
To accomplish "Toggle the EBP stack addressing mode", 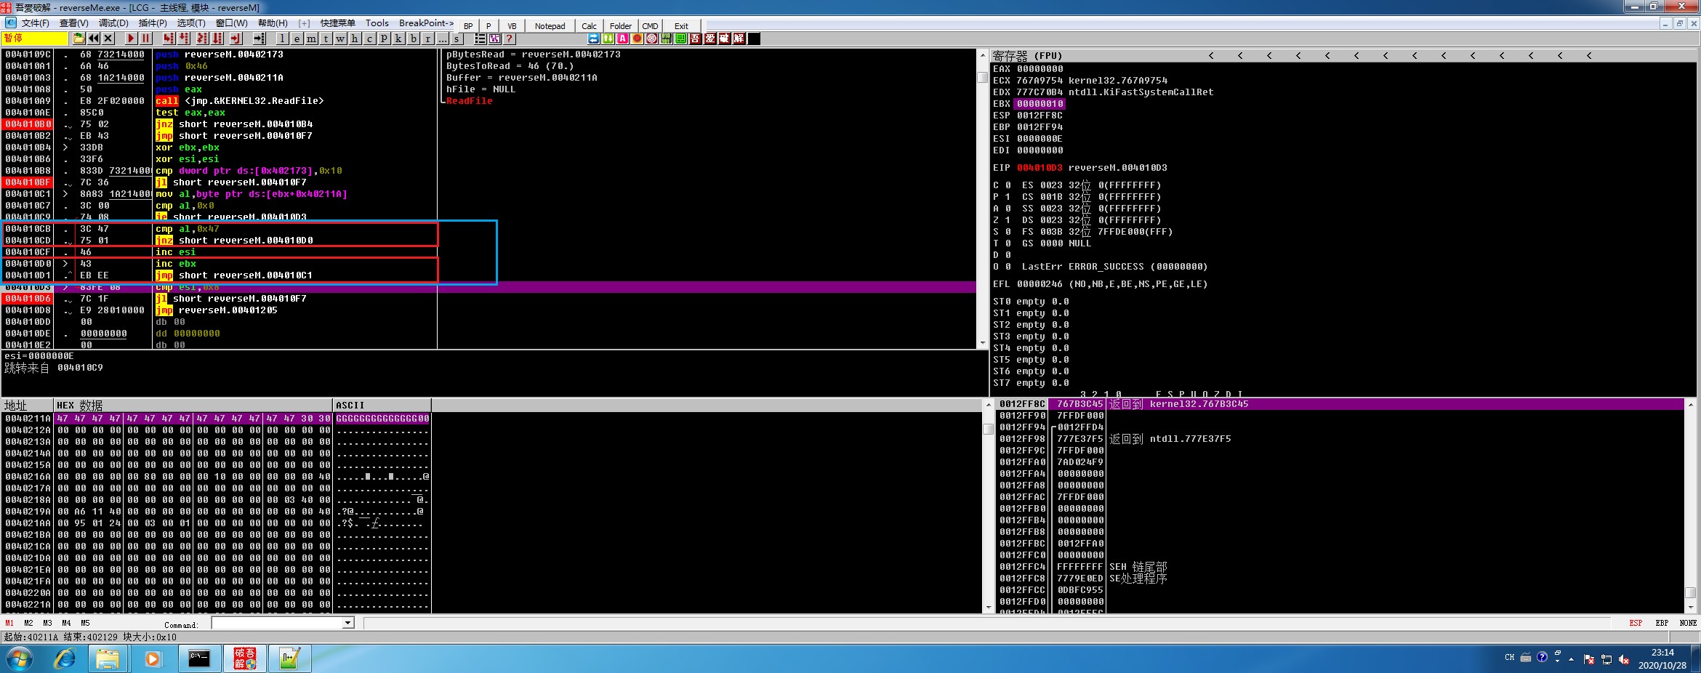I will 1662,623.
